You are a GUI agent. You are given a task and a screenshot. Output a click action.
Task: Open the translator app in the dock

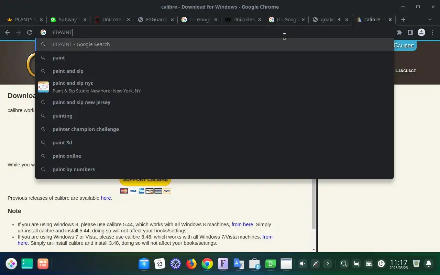[239, 264]
